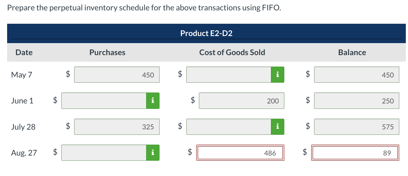The width and height of the screenshot is (408, 176).
Task: Focus the empty May 7 Cost of Goods Sold field
Action: (x=229, y=74)
